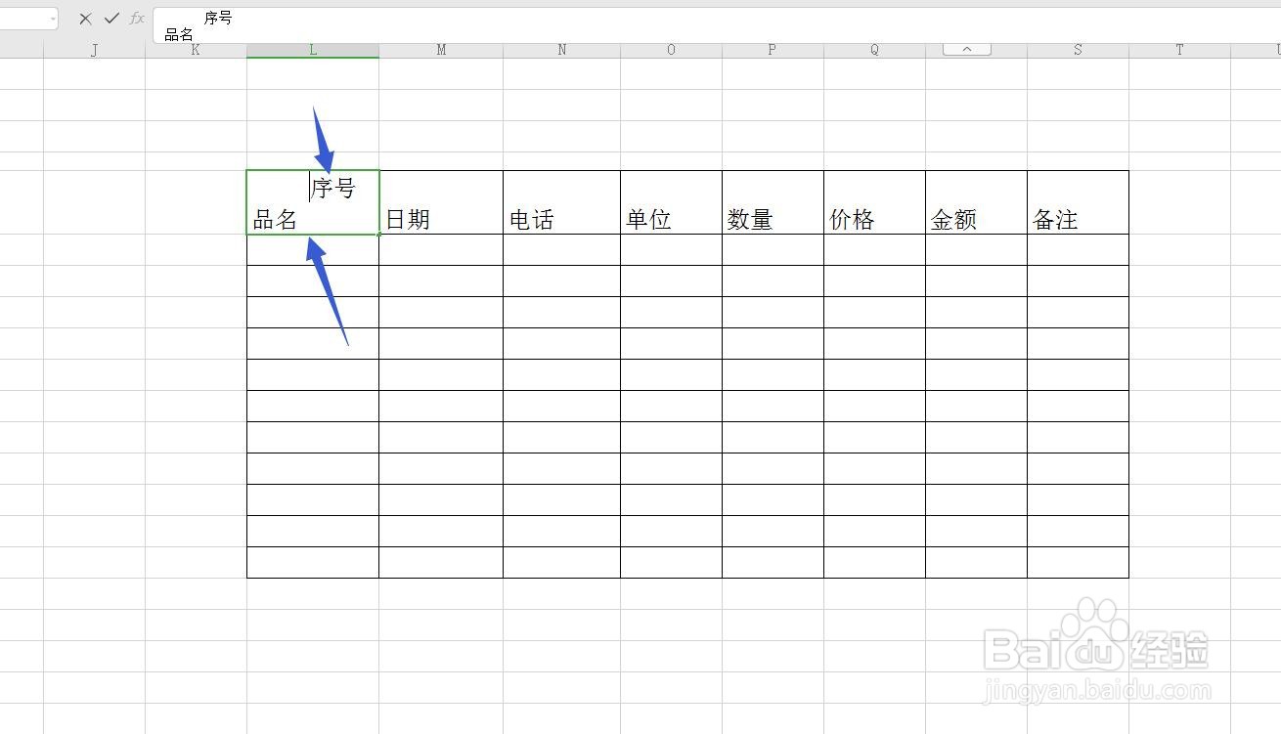Select the cell containing 序号 and 品名
The height and width of the screenshot is (734, 1281).
click(x=311, y=201)
